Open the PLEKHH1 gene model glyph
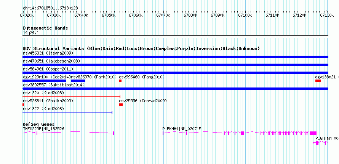Image resolution: width=339 pixels, height=164 pixels. coord(240,133)
